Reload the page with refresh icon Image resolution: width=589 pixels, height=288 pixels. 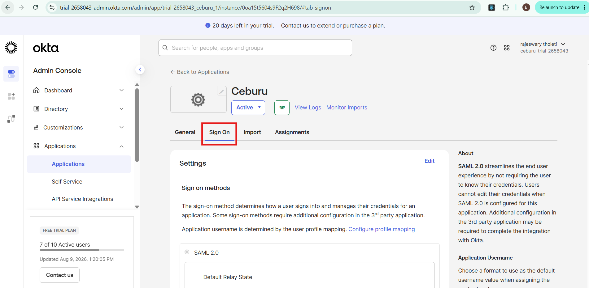36,7
